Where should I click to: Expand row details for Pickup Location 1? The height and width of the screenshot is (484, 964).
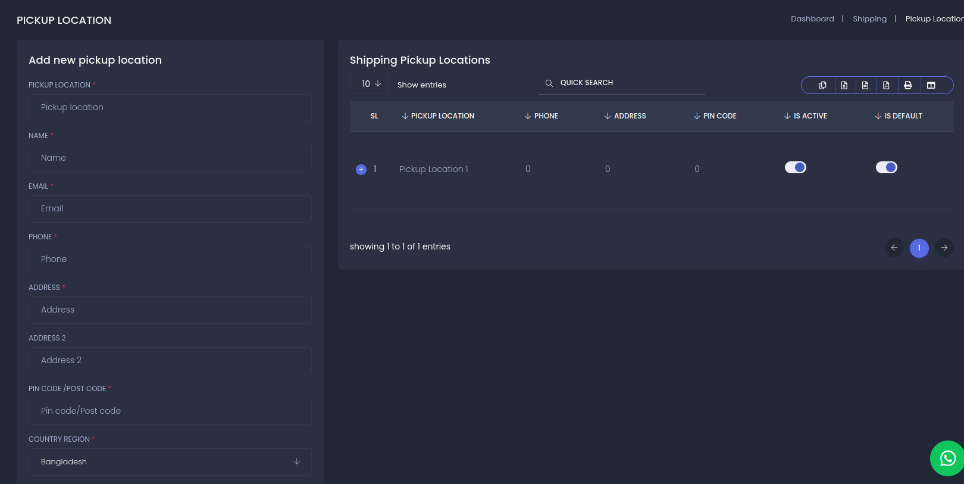(361, 170)
